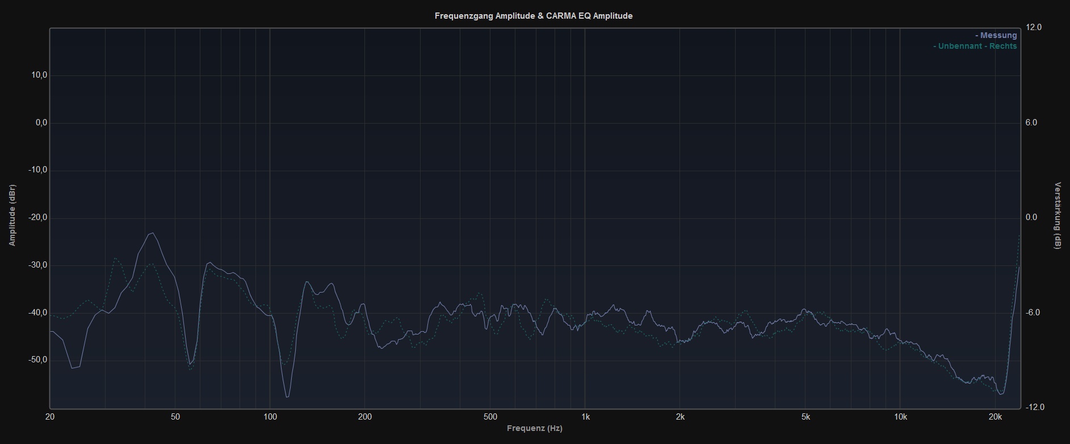The width and height of the screenshot is (1070, 444).
Task: Click the 1k tick on frequency axis
Action: [x=585, y=417]
